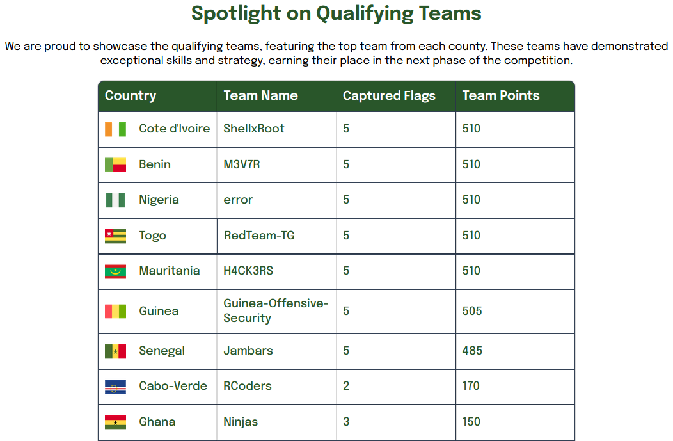The height and width of the screenshot is (441, 673).
Task: Click the Benin flag icon
Action: click(115, 165)
